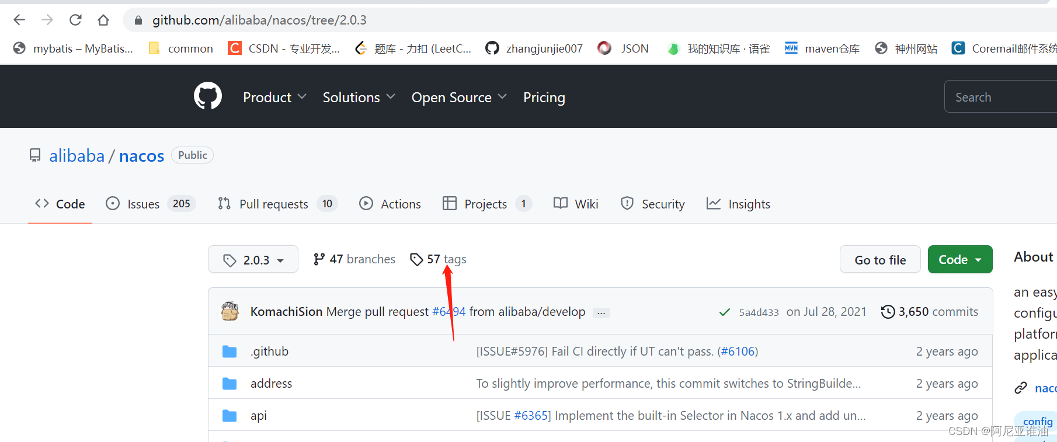Click the tag icon beside 57 tags
Viewport: 1057px width, 442px height.
416,259
